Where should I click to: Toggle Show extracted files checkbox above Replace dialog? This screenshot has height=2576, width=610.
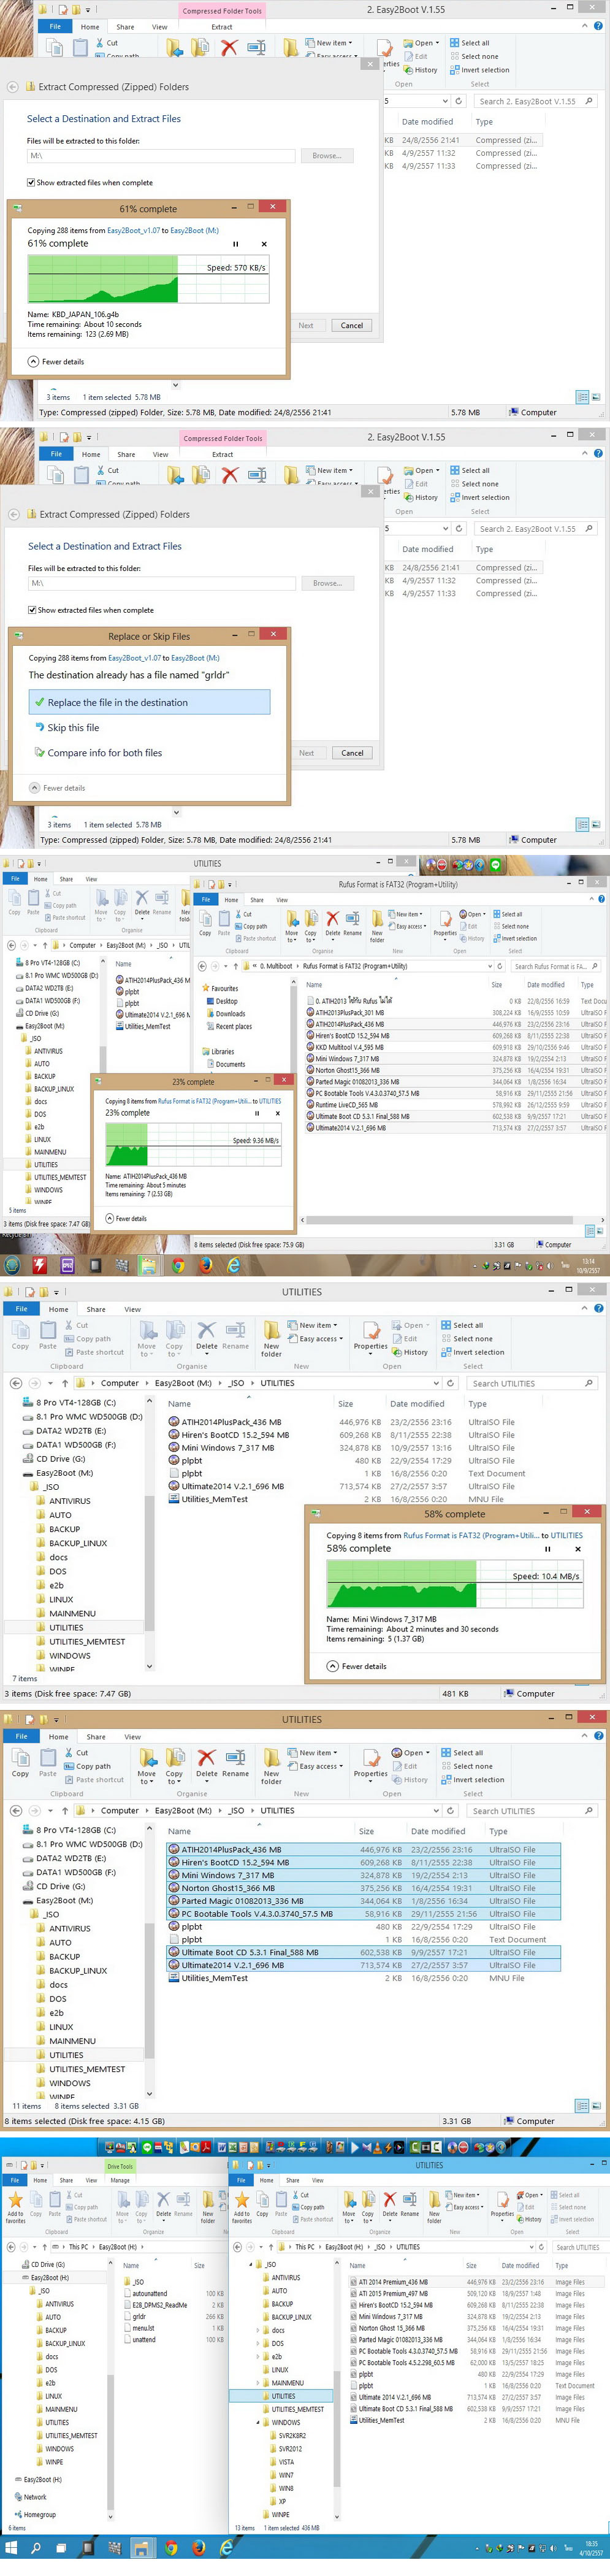click(x=32, y=610)
